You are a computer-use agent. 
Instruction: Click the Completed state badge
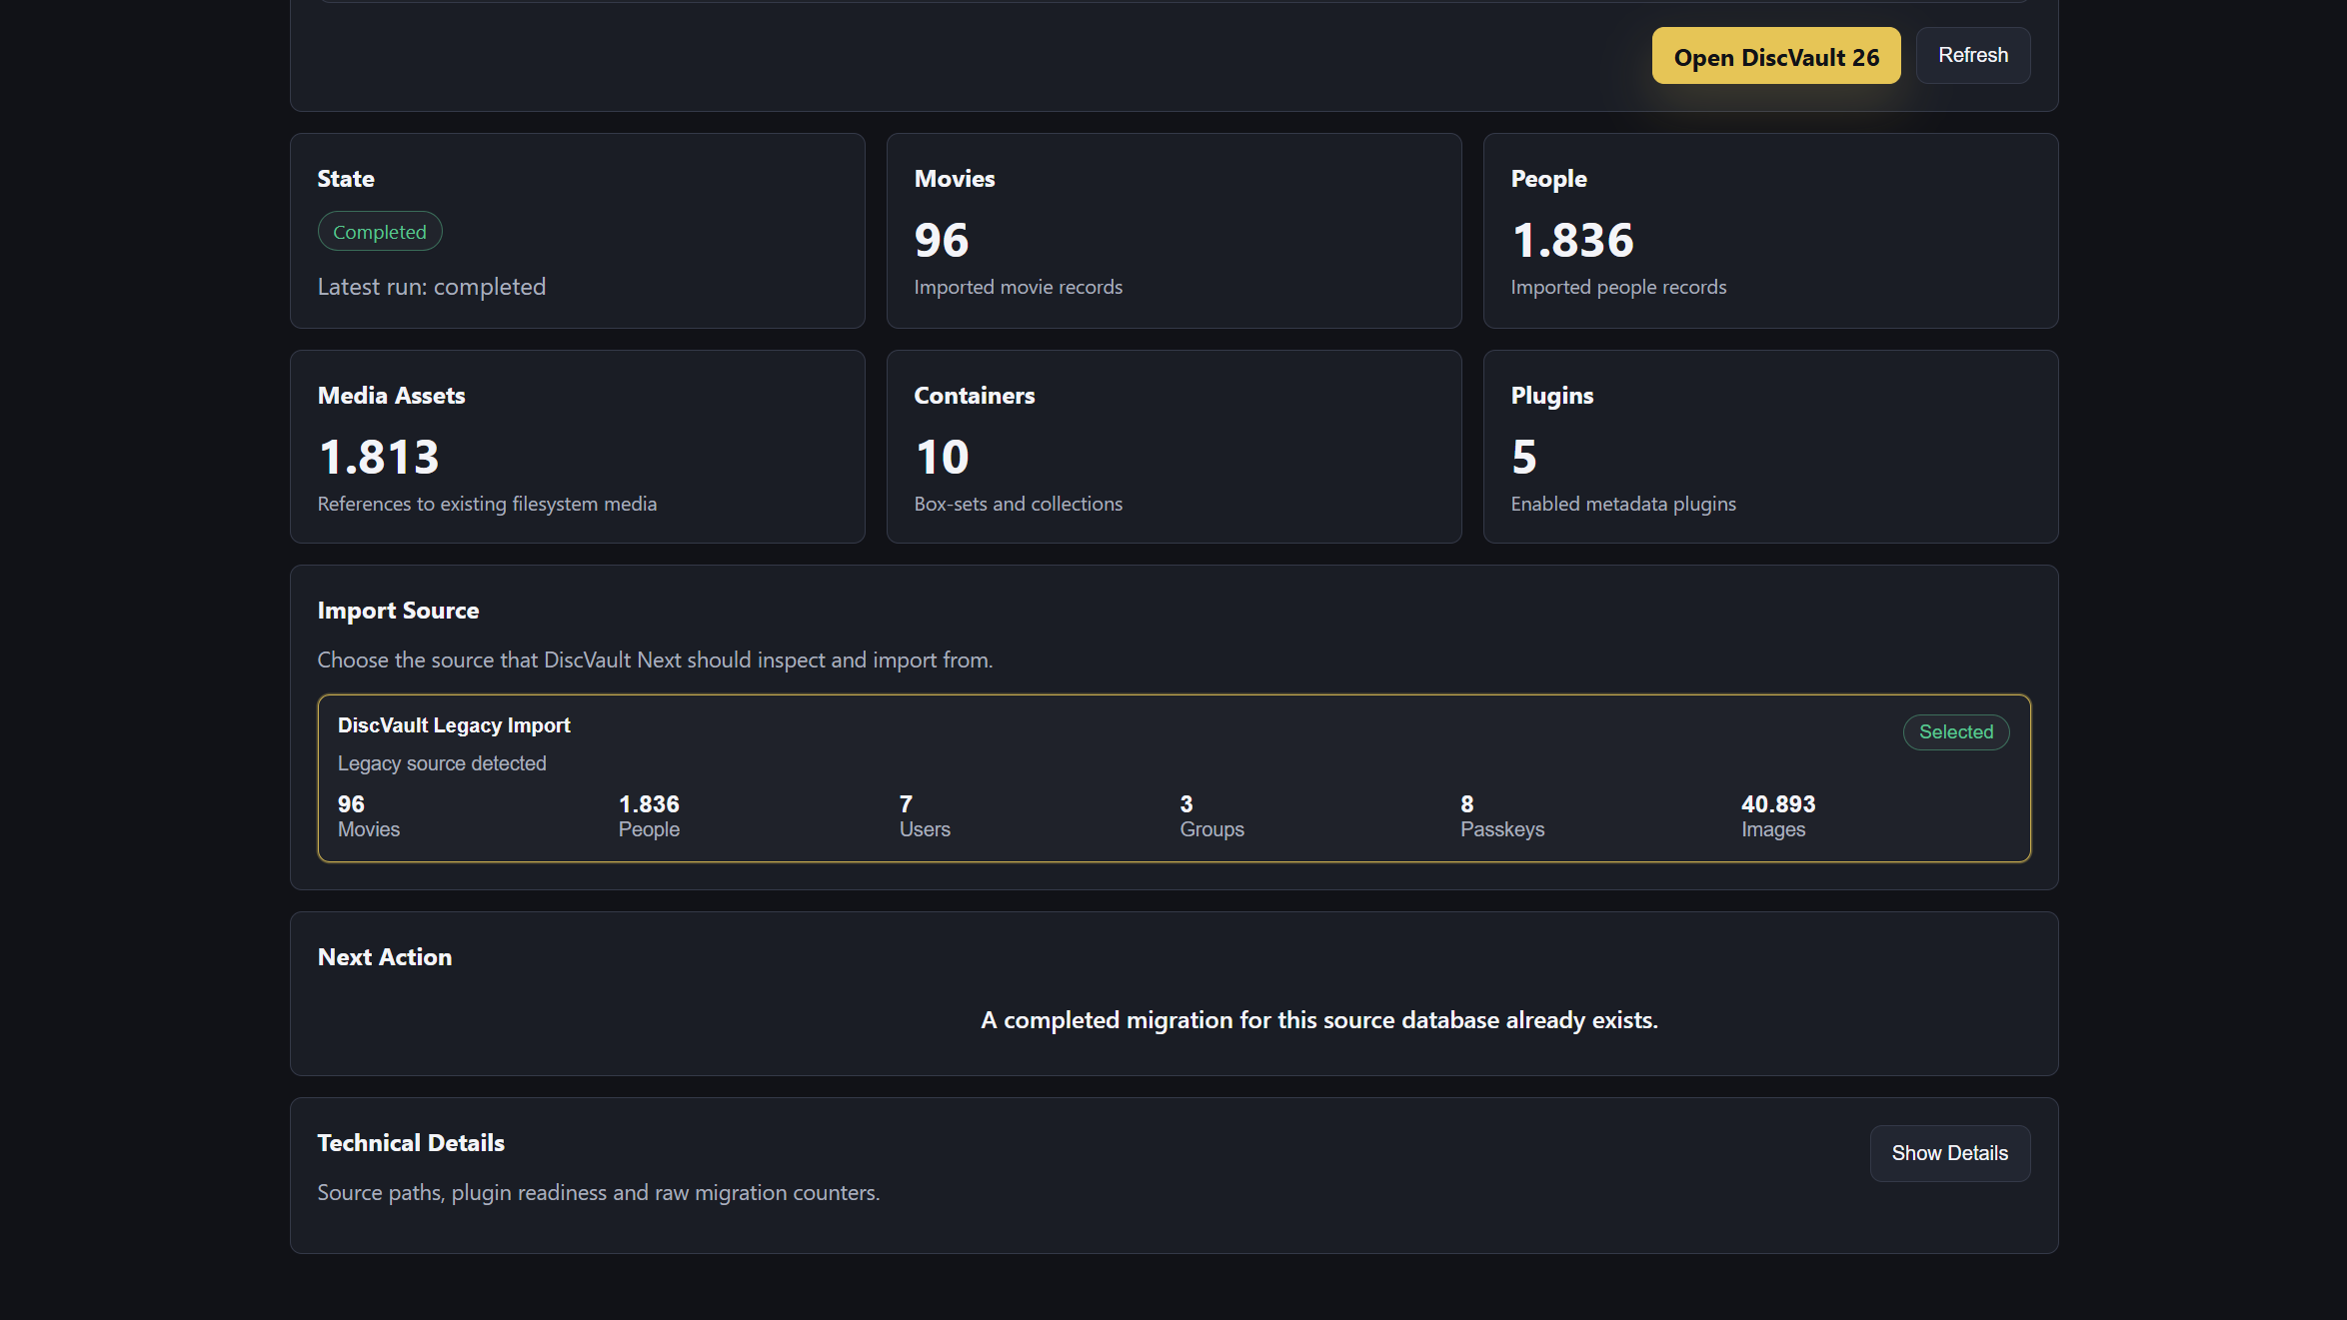click(380, 232)
